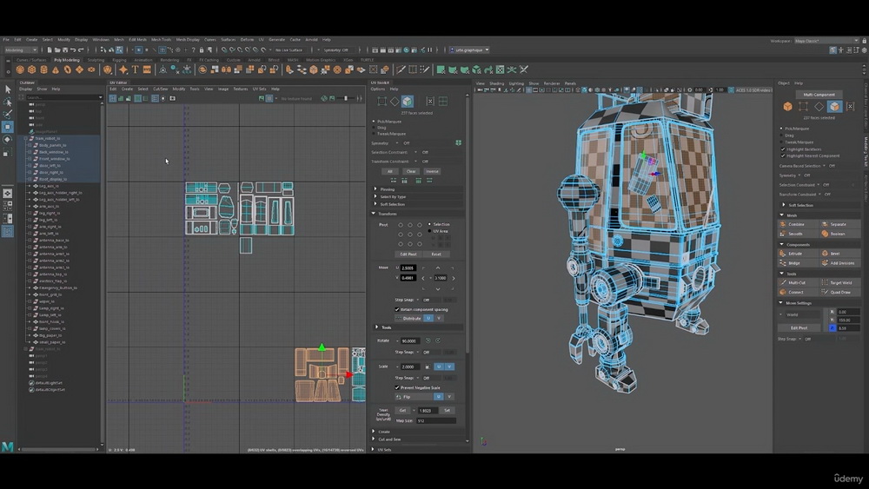
Task: Select object mode orange cube in Modeling Toolkit
Action: (787, 106)
